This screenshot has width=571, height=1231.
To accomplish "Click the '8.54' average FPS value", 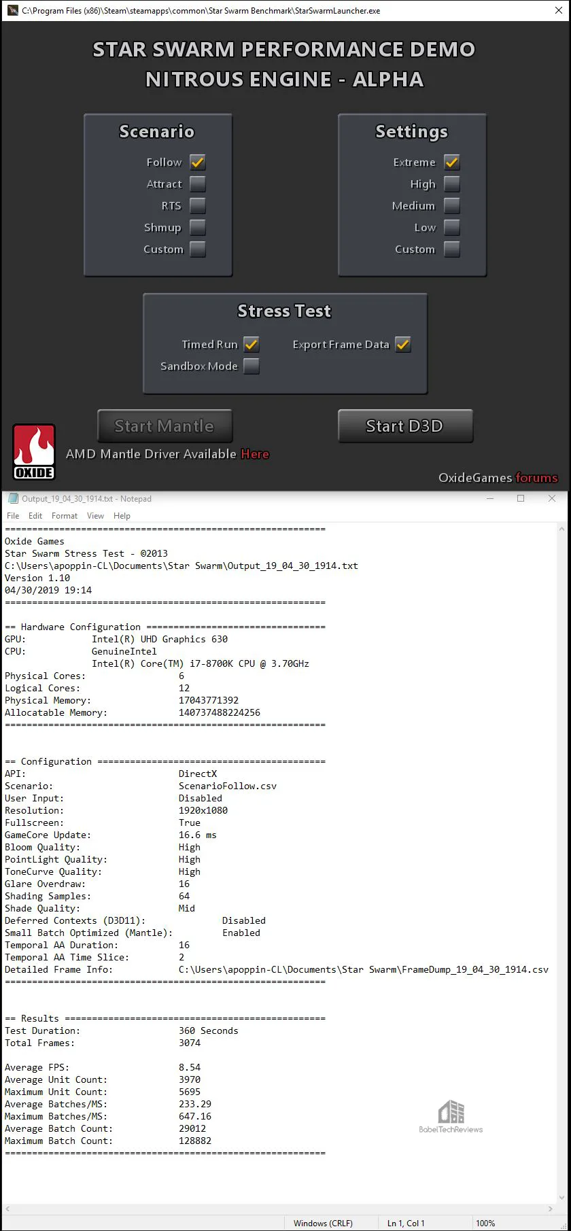I will [190, 1067].
